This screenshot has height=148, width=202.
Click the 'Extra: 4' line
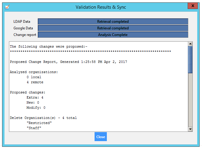point(35,97)
